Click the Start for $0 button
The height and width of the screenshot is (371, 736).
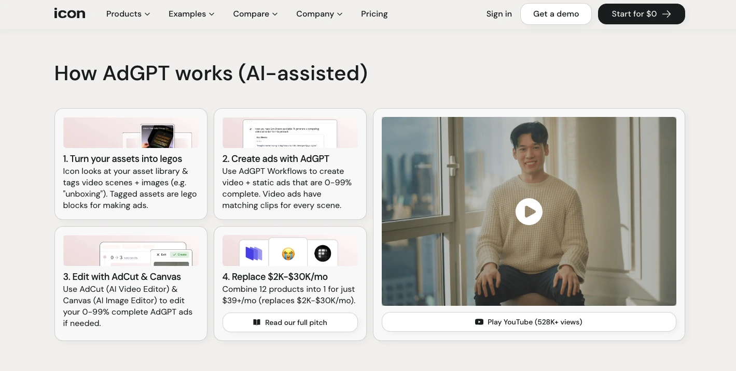[642, 14]
